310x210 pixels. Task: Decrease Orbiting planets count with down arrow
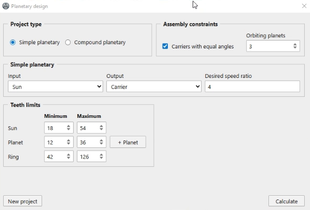point(295,48)
